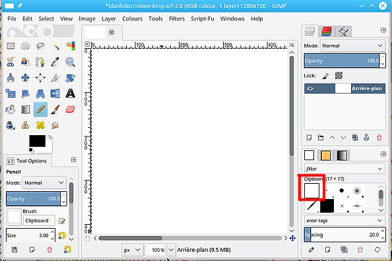The height and width of the screenshot is (261, 392).
Task: Select the Scale tool
Action: pyautogui.click(x=11, y=94)
